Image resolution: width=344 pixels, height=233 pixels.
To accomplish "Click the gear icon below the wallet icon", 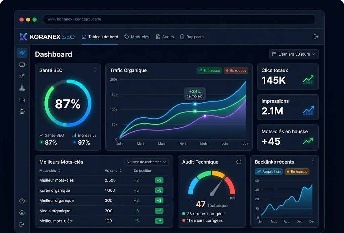I will click(22, 112).
